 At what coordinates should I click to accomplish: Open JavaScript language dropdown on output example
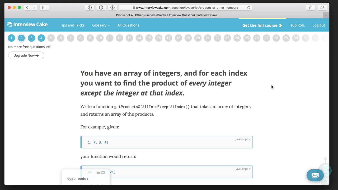pos(243,169)
